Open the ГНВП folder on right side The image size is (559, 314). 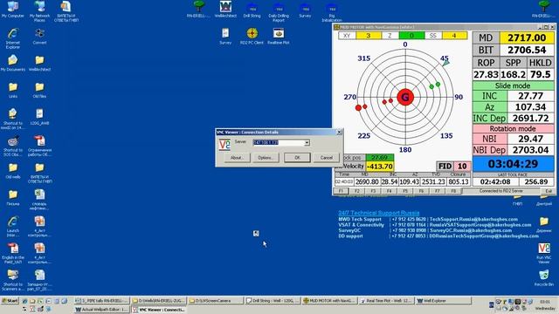coord(517,201)
